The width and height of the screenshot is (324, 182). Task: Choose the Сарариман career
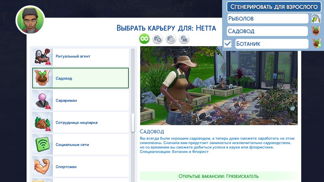coord(80,100)
